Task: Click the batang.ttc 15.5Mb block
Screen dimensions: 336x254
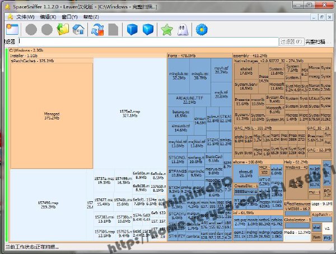Action: coord(181,114)
